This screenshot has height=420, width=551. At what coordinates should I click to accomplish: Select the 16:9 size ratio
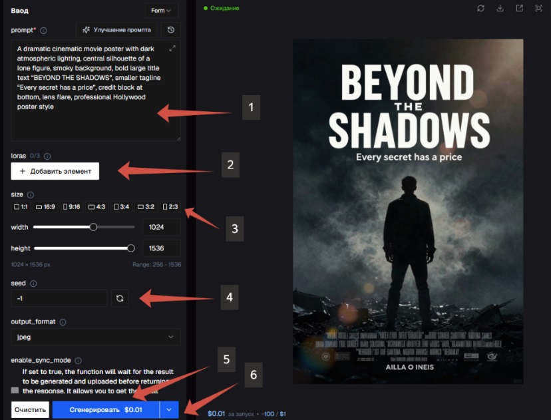tap(46, 206)
